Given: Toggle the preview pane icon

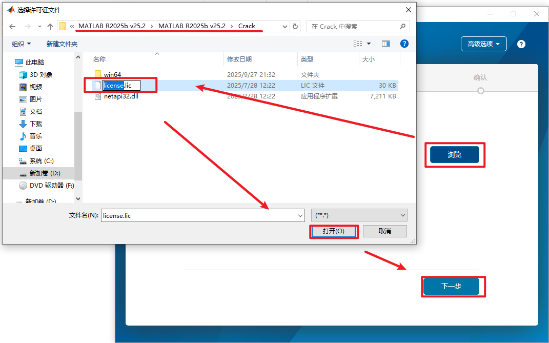Looking at the screenshot, I should [x=386, y=44].
